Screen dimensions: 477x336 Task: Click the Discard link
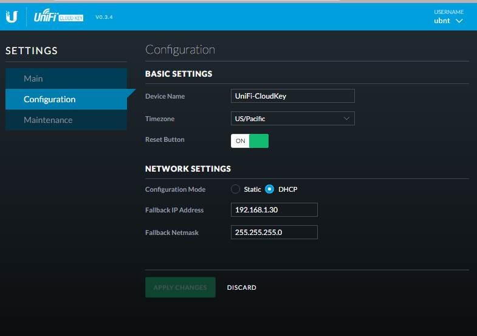coord(242,287)
